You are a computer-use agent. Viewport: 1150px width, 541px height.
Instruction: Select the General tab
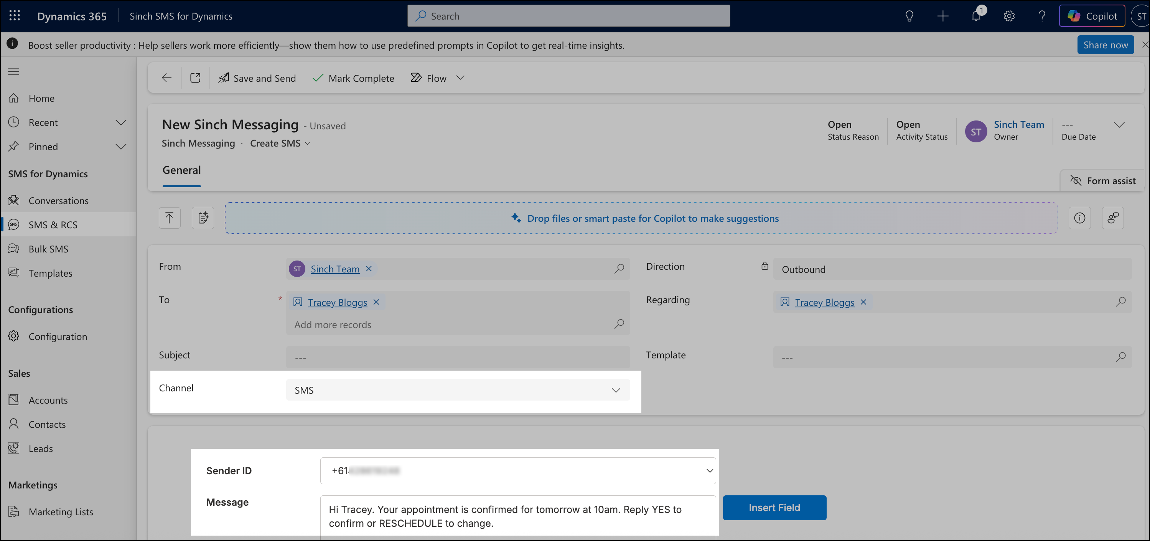182,170
